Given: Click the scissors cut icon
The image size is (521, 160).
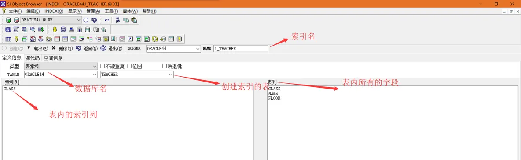Looking at the screenshot, I should click(x=117, y=20).
